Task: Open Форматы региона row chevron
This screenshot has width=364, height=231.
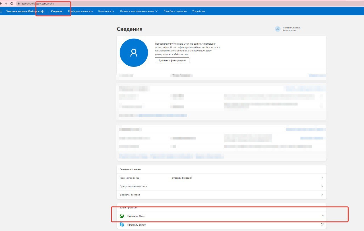Action: tap(322, 195)
